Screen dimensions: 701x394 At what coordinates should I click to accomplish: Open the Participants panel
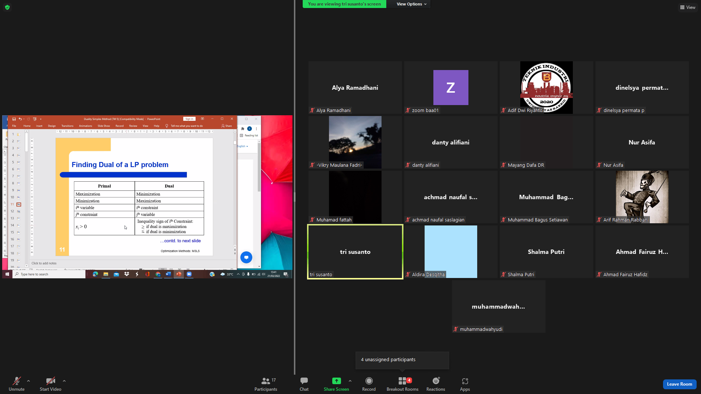tap(266, 384)
